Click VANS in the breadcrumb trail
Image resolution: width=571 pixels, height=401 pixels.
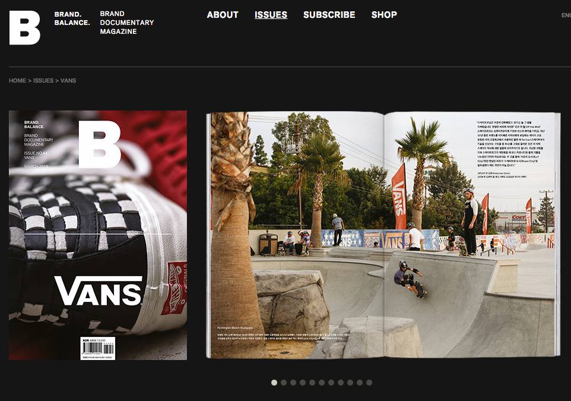pyautogui.click(x=68, y=81)
